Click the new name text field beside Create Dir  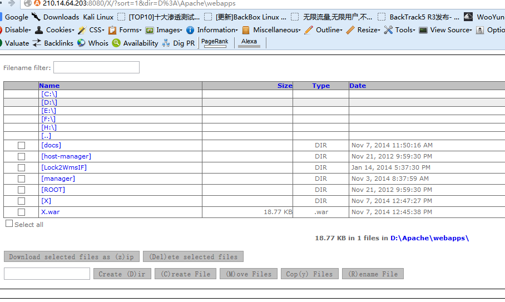(47, 274)
